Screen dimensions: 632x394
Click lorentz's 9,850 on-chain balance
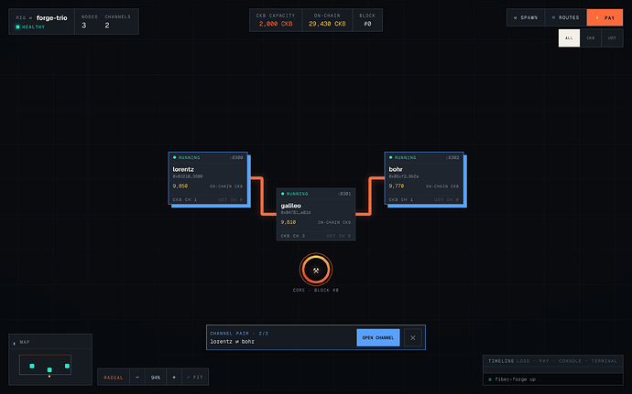tap(180, 186)
